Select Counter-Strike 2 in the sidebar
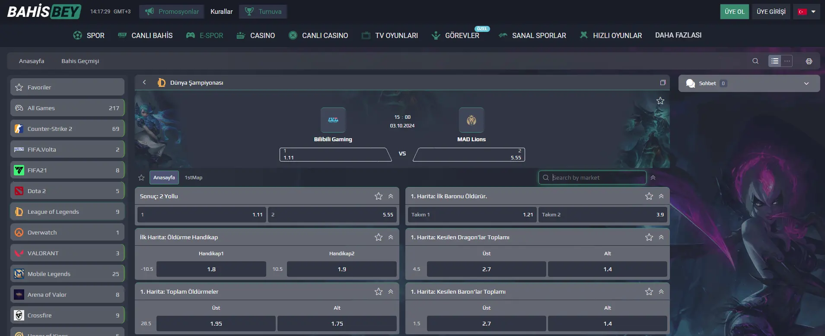This screenshot has height=336, width=825. (x=67, y=128)
